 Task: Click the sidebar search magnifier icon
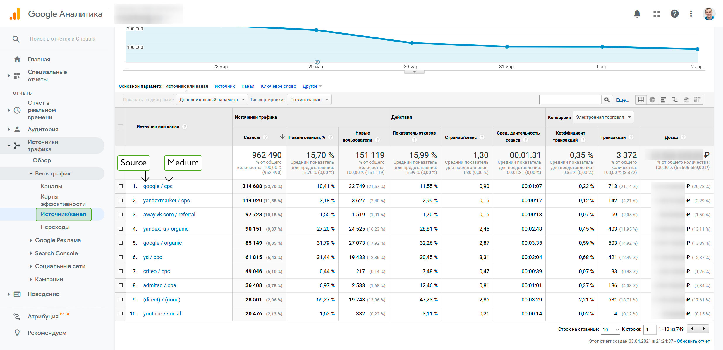click(16, 39)
